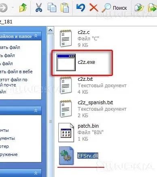The image size is (157, 177).
Task: Click the c2z.c file name
Action: (x=84, y=32)
